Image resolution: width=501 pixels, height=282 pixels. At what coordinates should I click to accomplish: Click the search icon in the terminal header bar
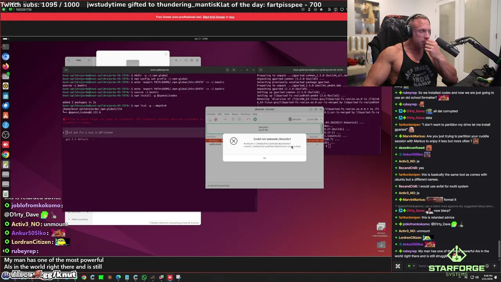point(227,70)
